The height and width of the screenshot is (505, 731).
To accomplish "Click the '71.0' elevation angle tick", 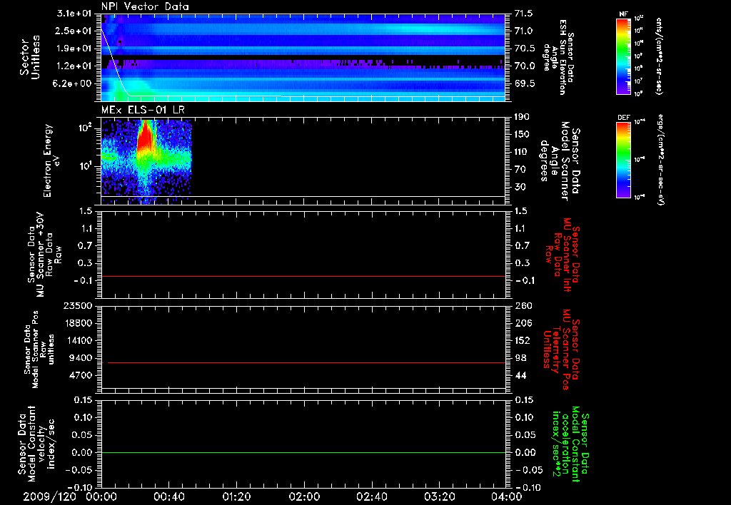I will point(524,31).
